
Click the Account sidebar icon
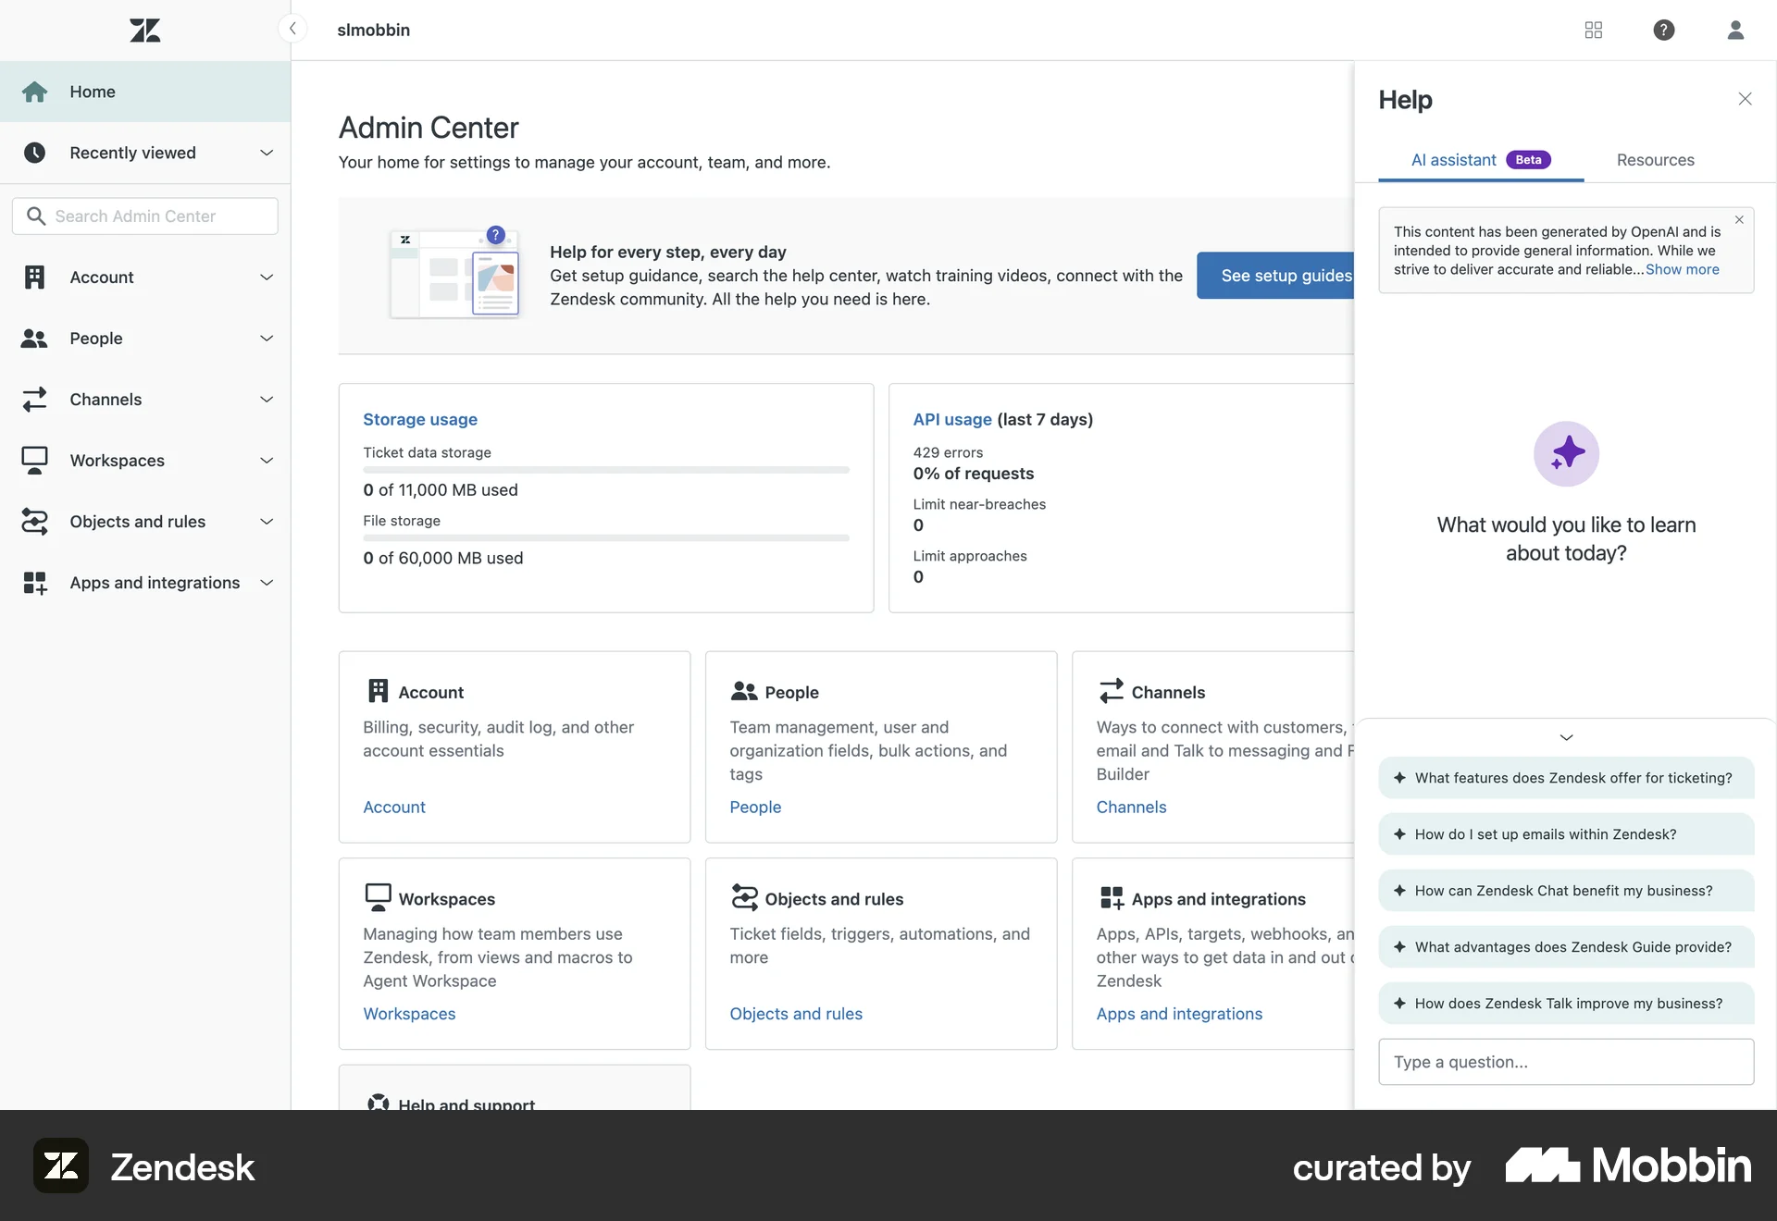(35, 277)
